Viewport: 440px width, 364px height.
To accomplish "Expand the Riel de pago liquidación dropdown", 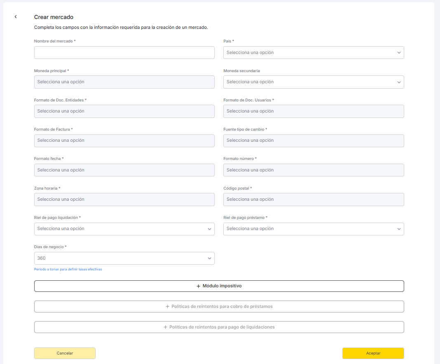I will pyautogui.click(x=124, y=229).
